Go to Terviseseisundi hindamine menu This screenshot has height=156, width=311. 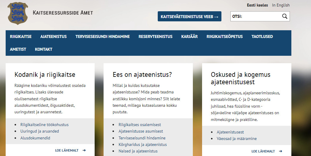pyautogui.click(x=102, y=36)
